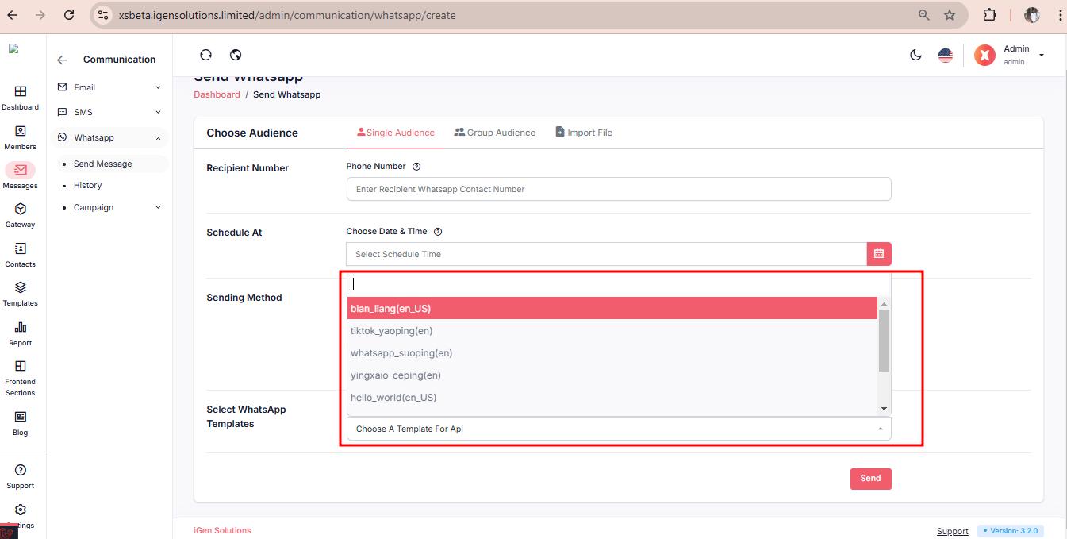The width and height of the screenshot is (1067, 539).
Task: Expand the Email submenu
Action: click(x=109, y=87)
